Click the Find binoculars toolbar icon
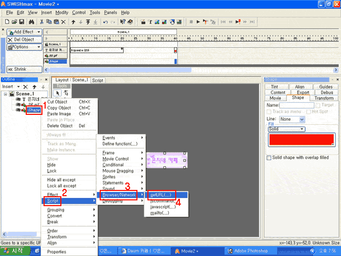The height and width of the screenshot is (256, 341). pos(31,22)
